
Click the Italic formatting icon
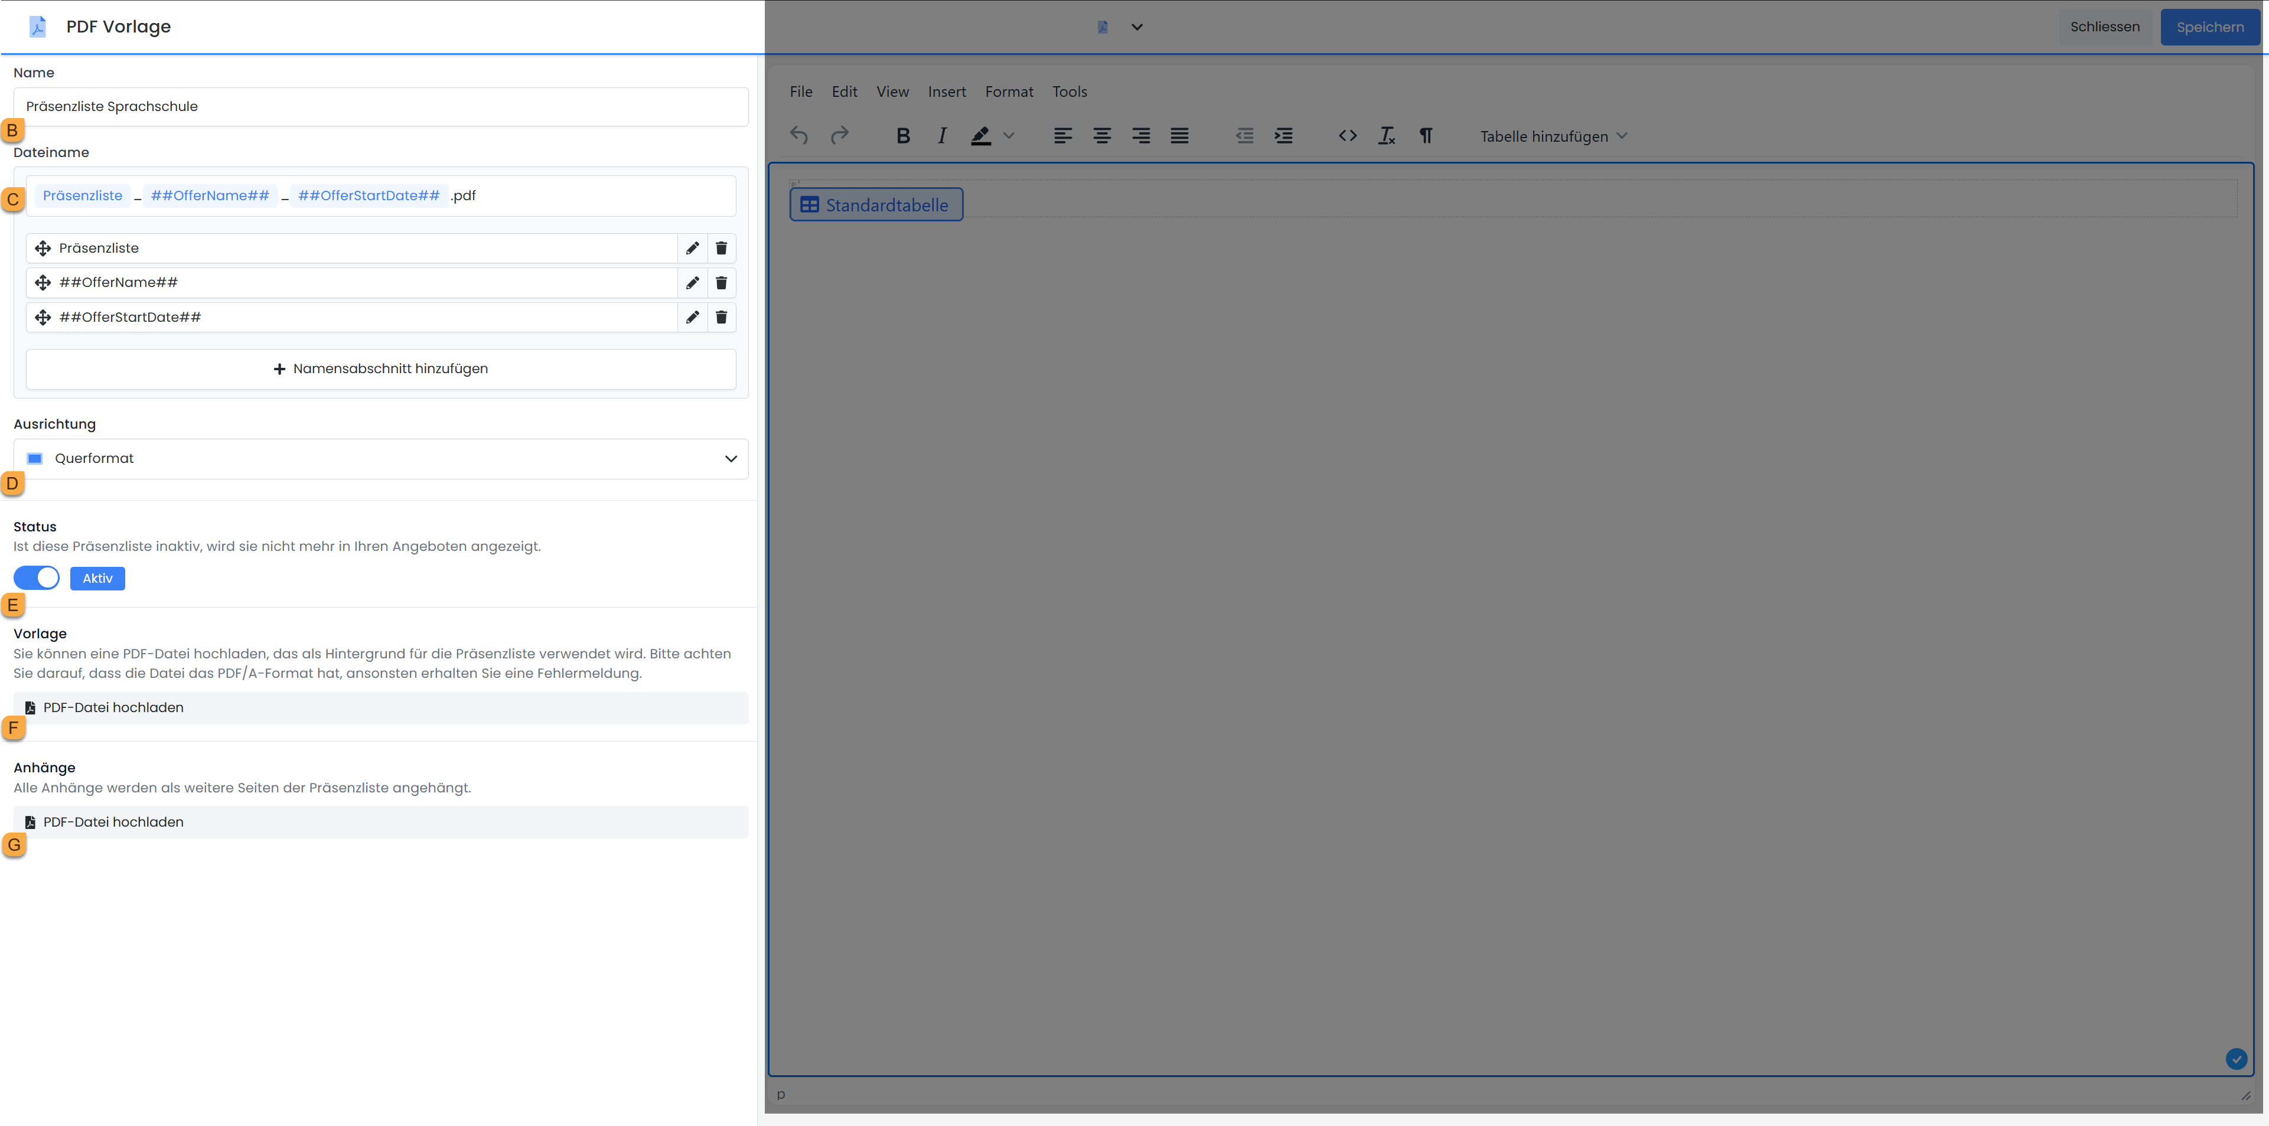point(941,136)
